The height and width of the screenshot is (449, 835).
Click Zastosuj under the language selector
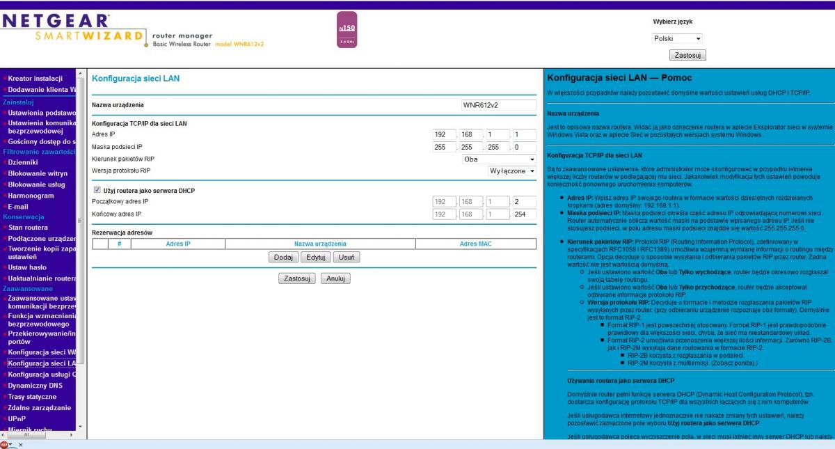click(x=687, y=54)
